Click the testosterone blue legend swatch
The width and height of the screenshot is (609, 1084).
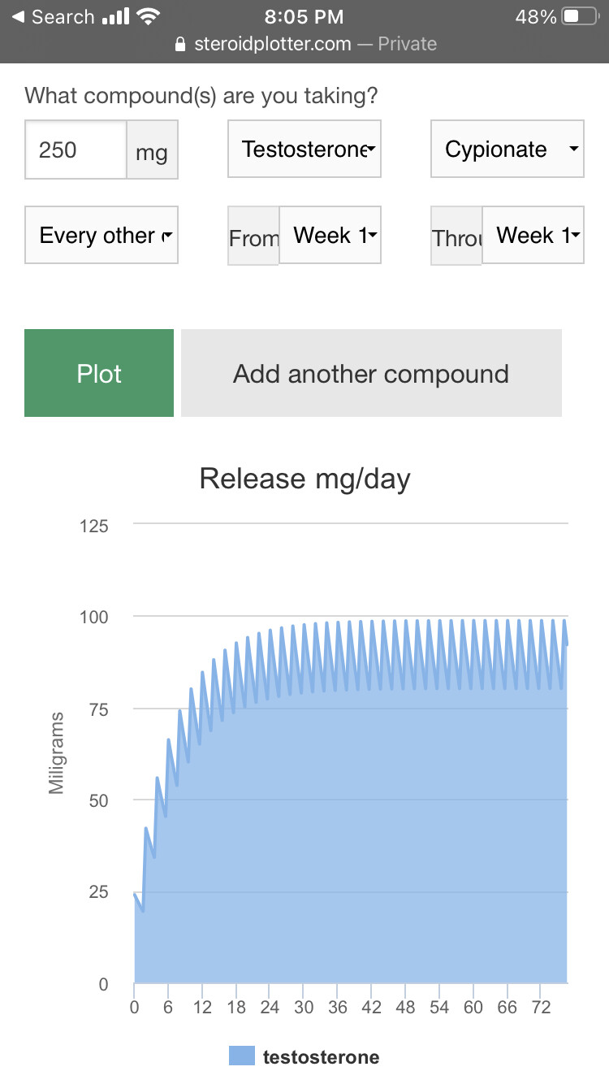coord(242,1056)
